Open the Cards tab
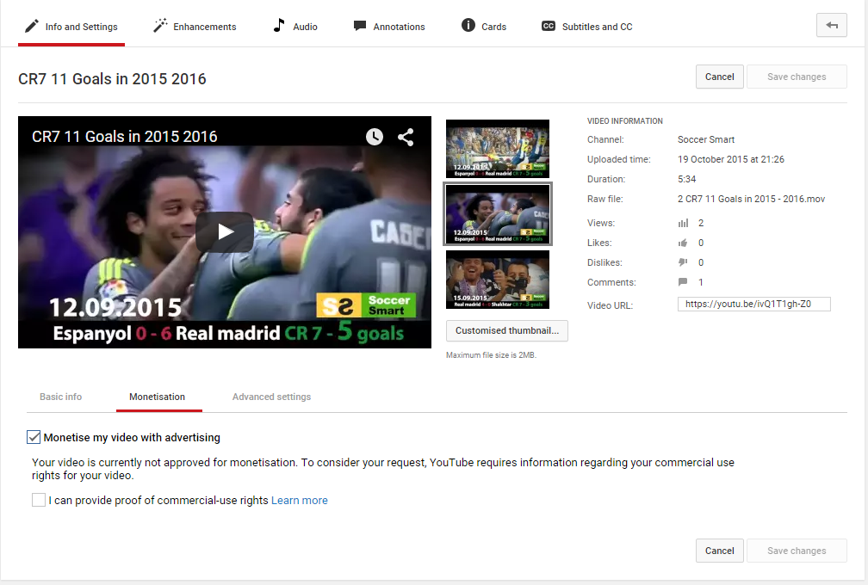The height and width of the screenshot is (585, 868). point(484,27)
